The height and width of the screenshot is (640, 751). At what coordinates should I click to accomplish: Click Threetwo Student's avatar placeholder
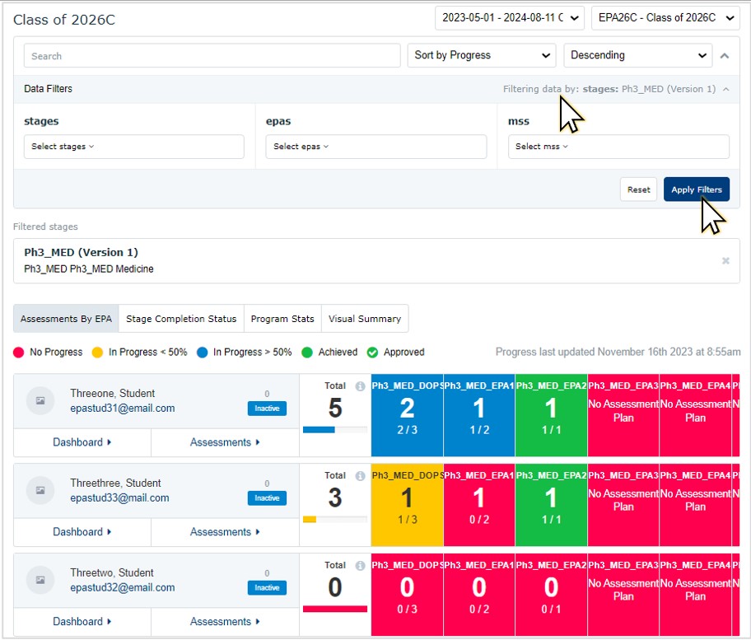40,580
